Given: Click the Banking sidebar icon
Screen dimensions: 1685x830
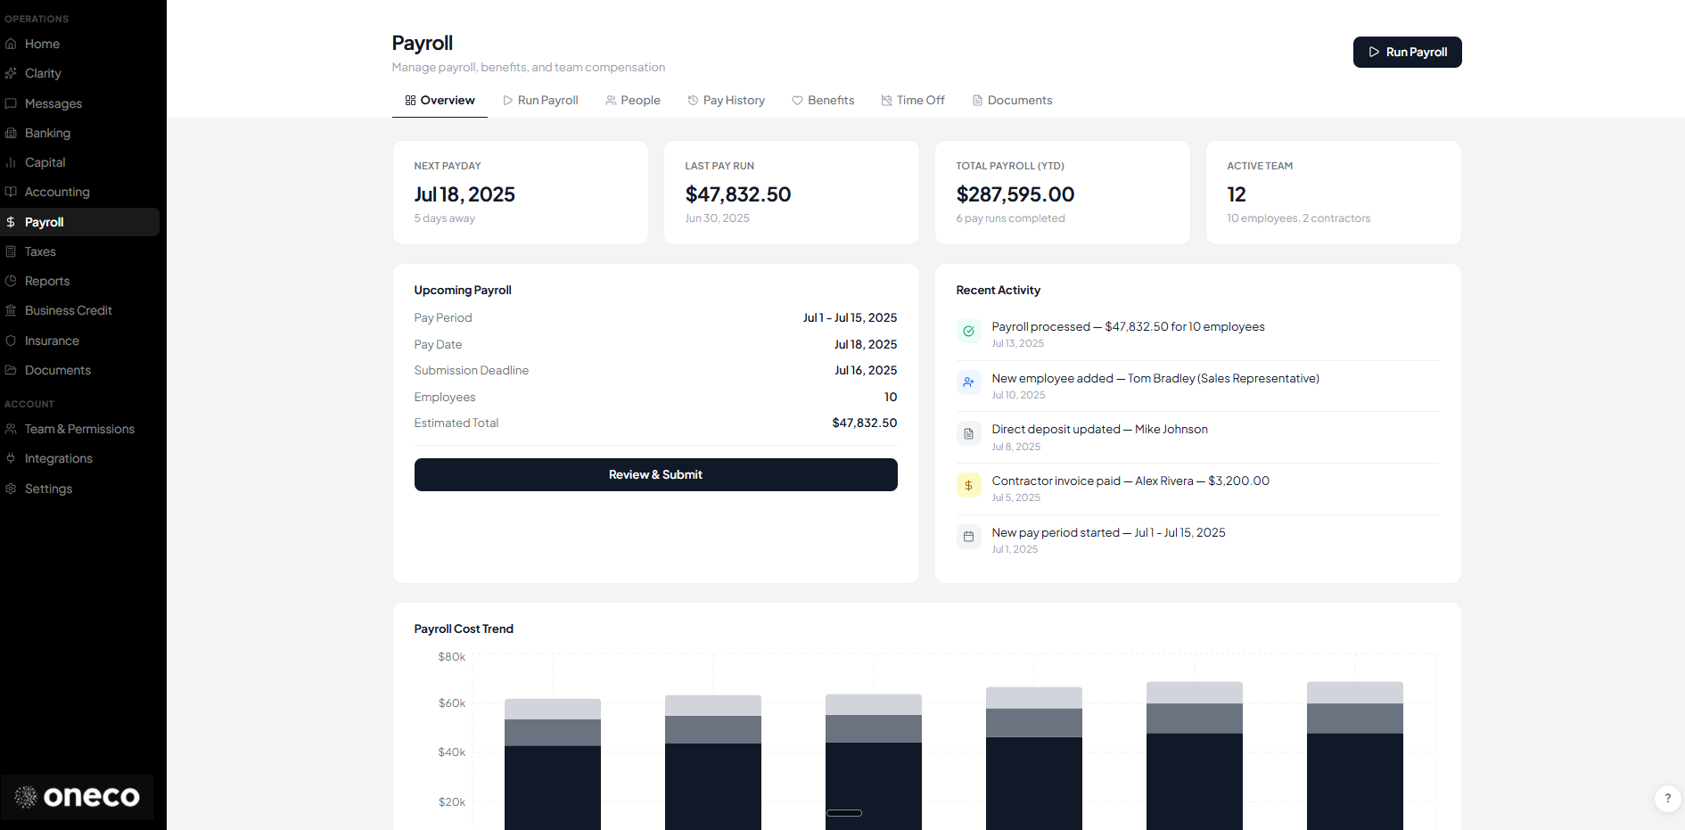Looking at the screenshot, I should click(x=11, y=133).
